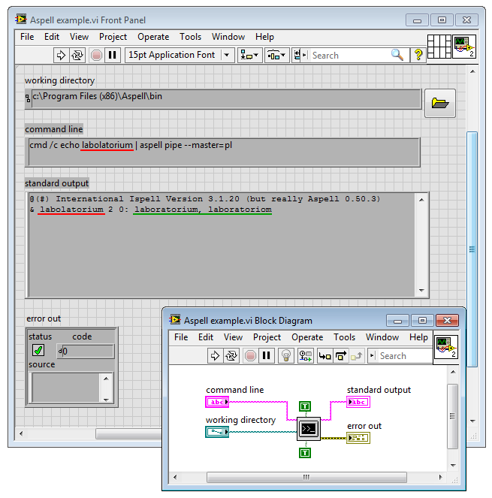Open Window menu in Front Panel
The image size is (492, 498).
click(228, 37)
